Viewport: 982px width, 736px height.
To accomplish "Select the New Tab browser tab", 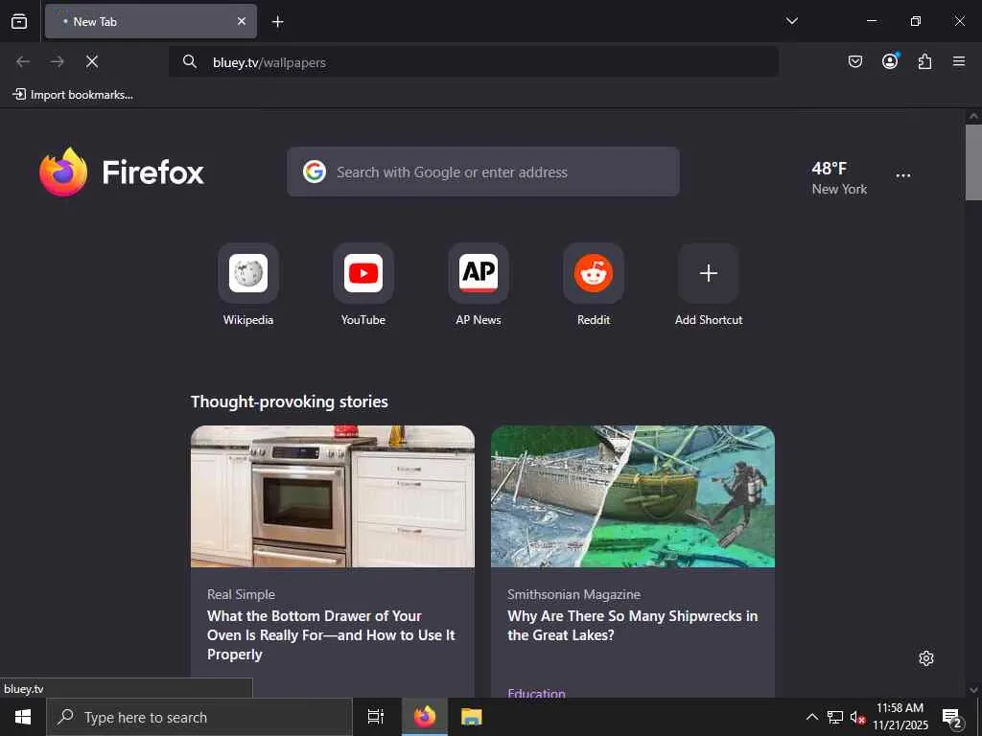I will pyautogui.click(x=151, y=21).
